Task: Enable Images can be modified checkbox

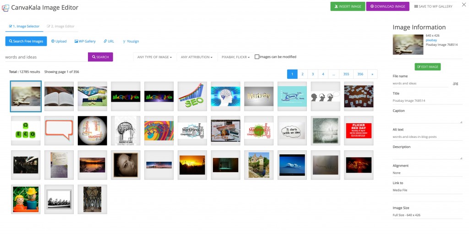Action: (x=257, y=57)
